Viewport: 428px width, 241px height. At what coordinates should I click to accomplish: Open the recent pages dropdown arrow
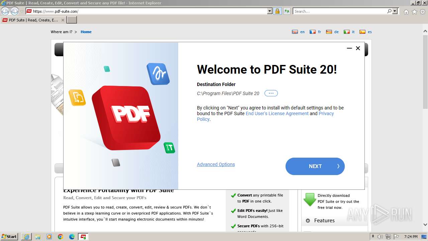click(22, 11)
